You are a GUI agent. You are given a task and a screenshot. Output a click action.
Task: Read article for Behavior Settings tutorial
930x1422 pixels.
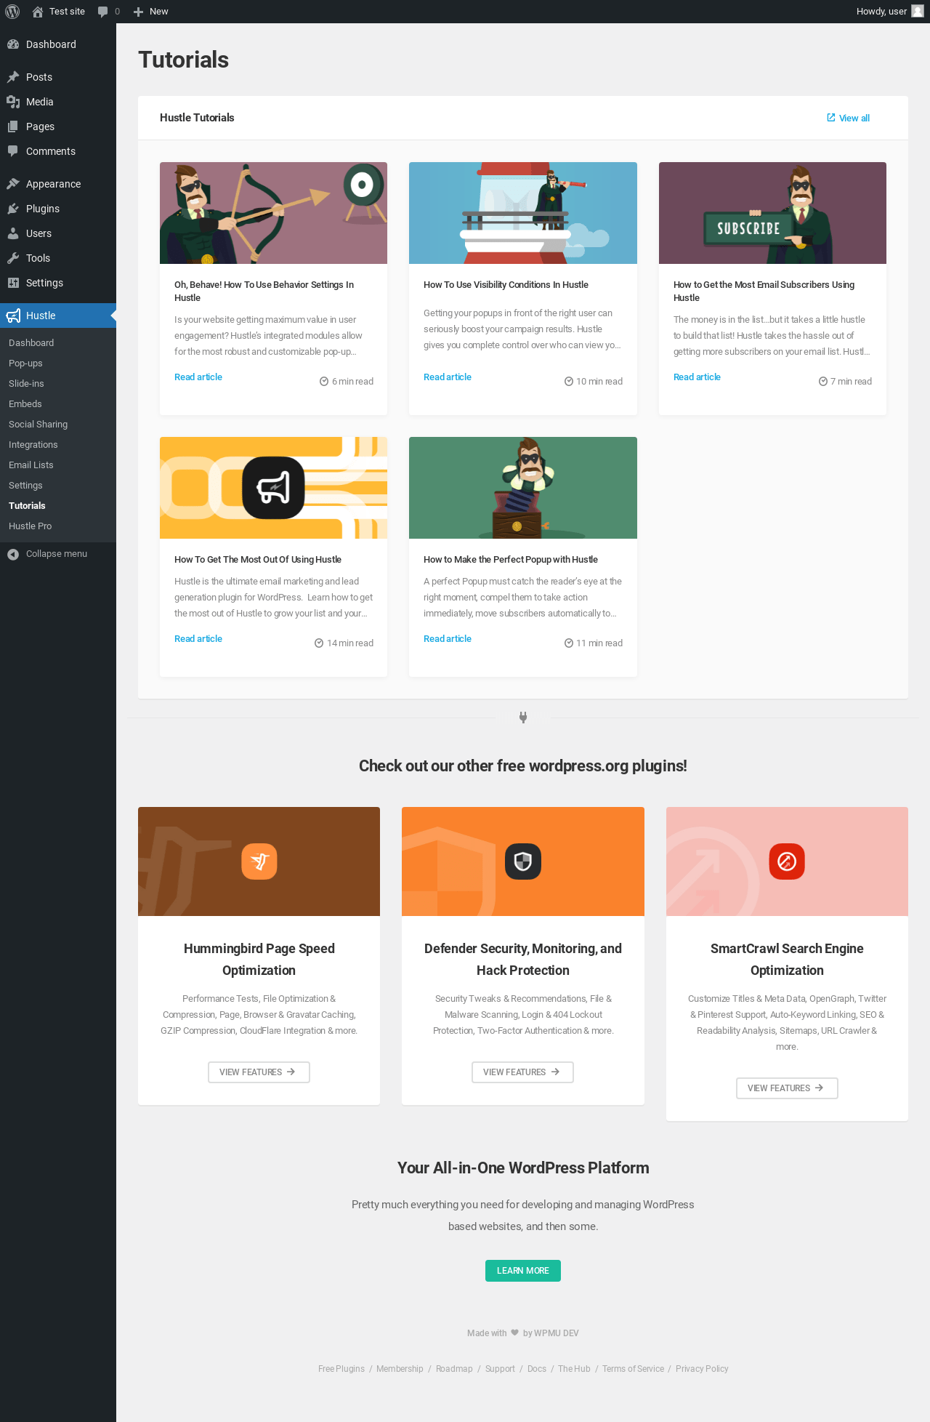click(198, 377)
